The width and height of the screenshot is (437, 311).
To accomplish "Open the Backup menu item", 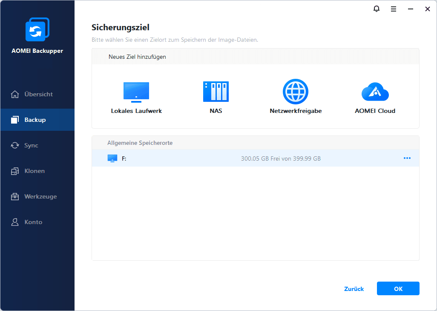I will click(x=37, y=120).
